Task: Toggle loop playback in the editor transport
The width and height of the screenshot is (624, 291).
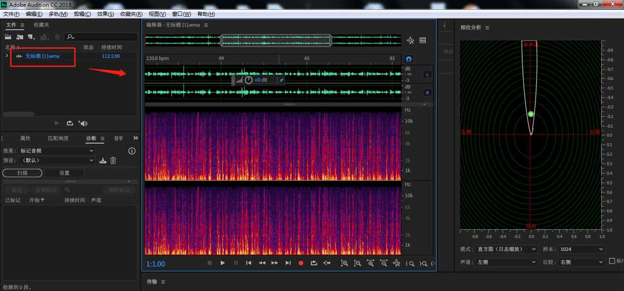Action: point(314,263)
